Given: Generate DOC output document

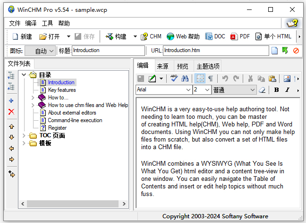Looking at the screenshot, I should coord(215,36).
